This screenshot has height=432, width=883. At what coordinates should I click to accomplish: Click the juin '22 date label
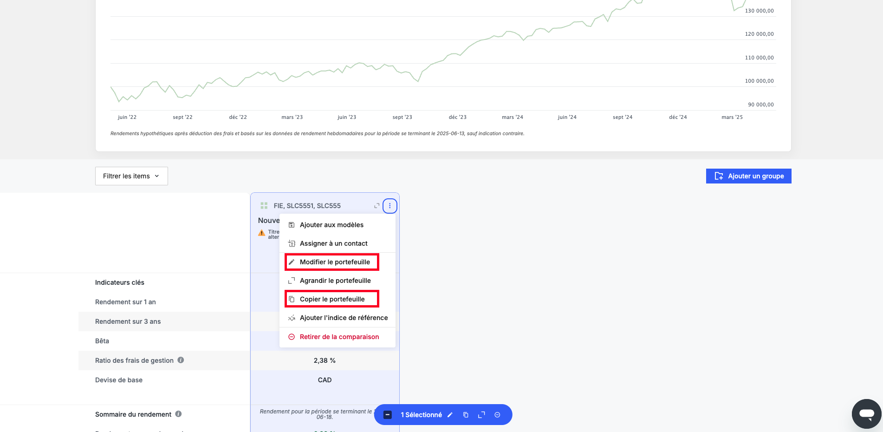(x=127, y=117)
